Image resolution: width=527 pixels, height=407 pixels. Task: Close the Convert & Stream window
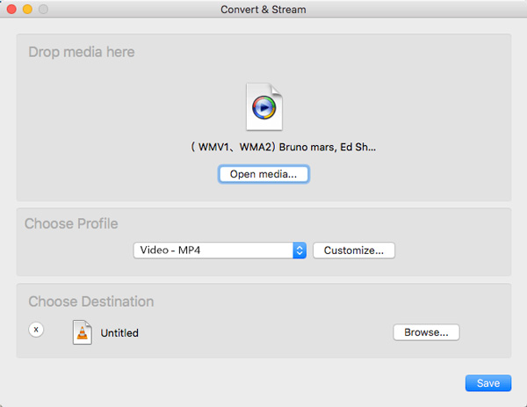11,9
